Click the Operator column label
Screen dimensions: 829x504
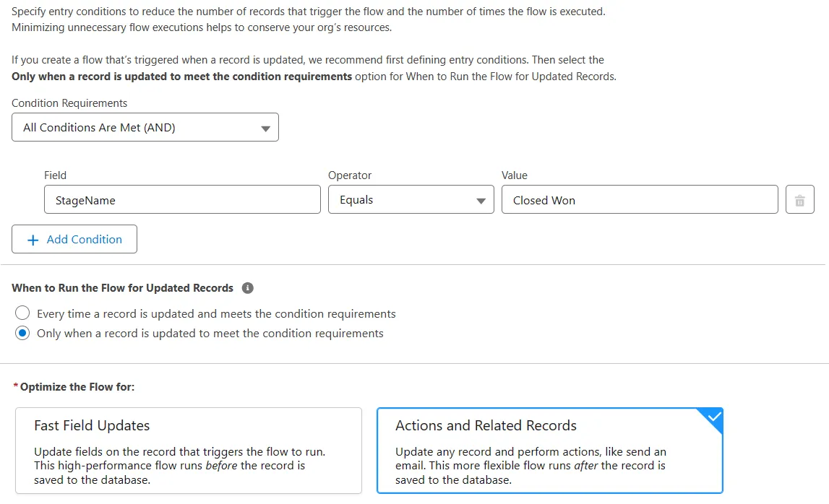click(x=350, y=175)
